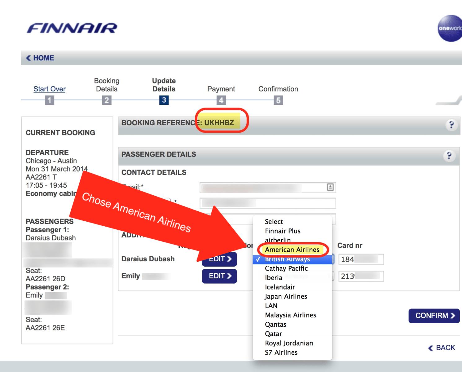Viewport: 462px width, 372px height.
Task: Click the contact card icon in email field
Action: 330,187
